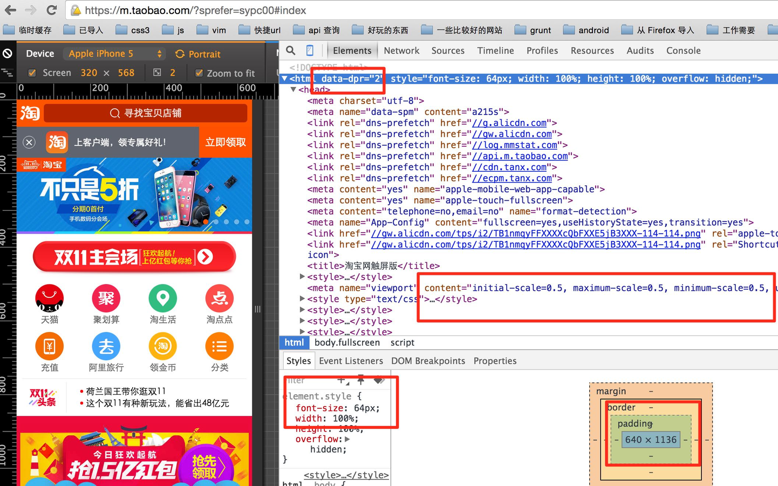
Task: Click the pin element state icon
Action: coord(361,380)
